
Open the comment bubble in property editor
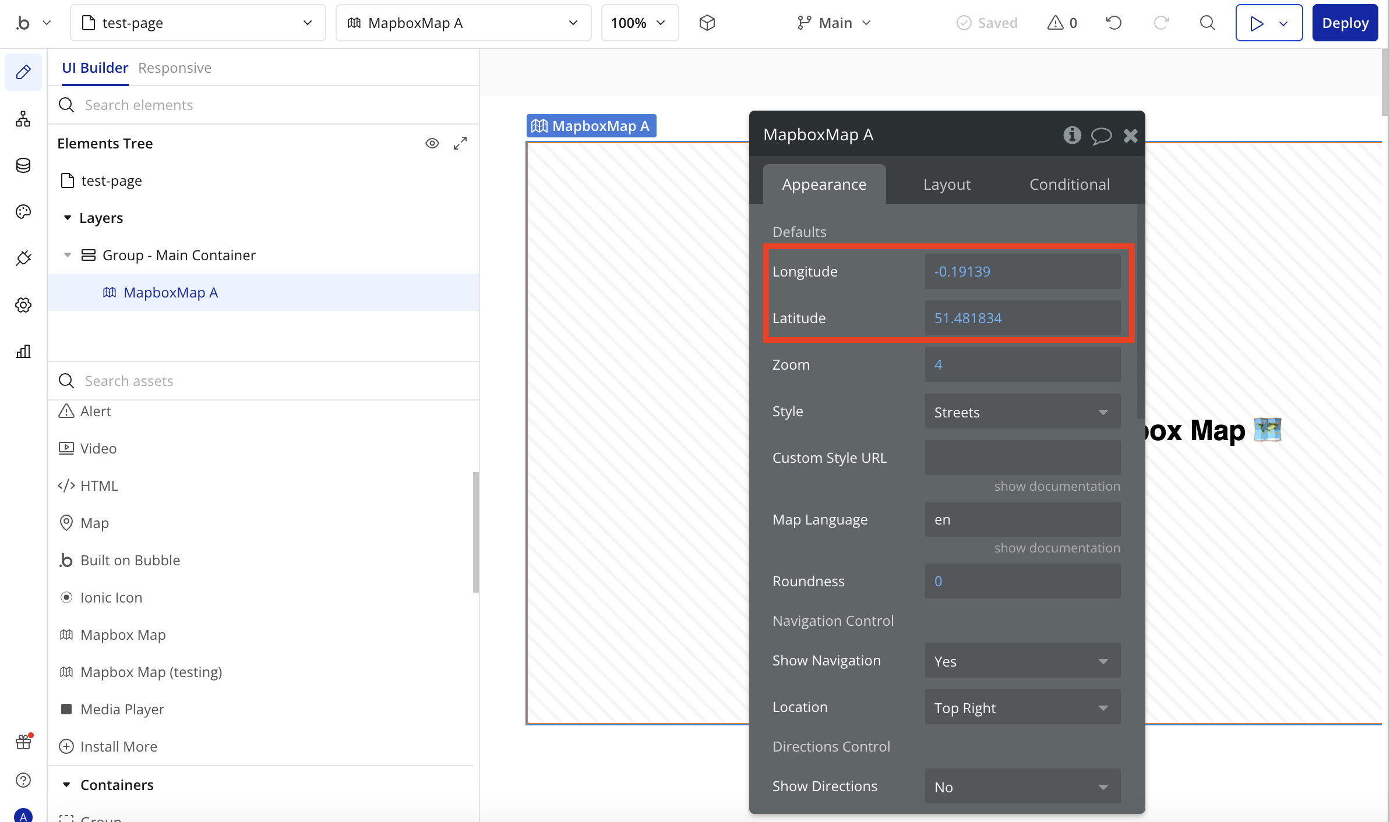(1101, 136)
